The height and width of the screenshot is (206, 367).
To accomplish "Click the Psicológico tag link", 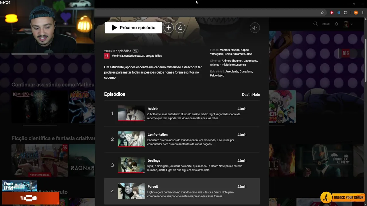I will [217, 76].
